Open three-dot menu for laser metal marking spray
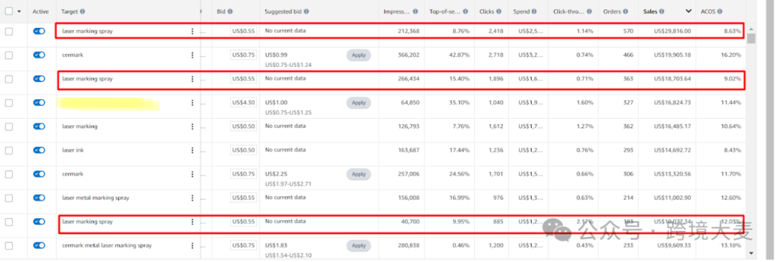The height and width of the screenshot is (262, 778). coord(192,198)
